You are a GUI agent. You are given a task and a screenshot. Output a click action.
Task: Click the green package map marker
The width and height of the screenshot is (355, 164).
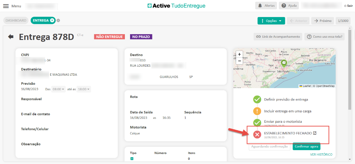[284, 63]
